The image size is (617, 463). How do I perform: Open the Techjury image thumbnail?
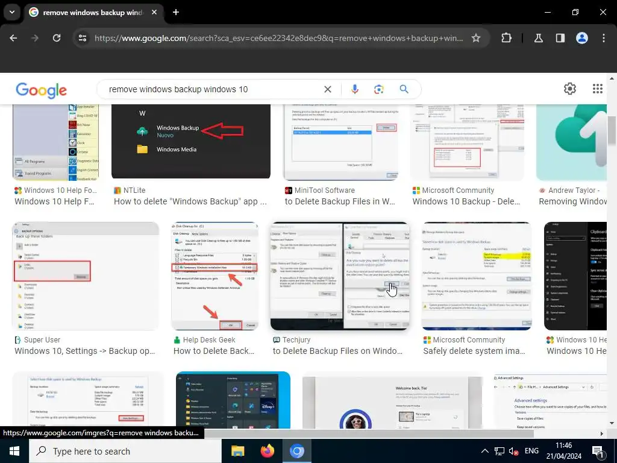340,276
